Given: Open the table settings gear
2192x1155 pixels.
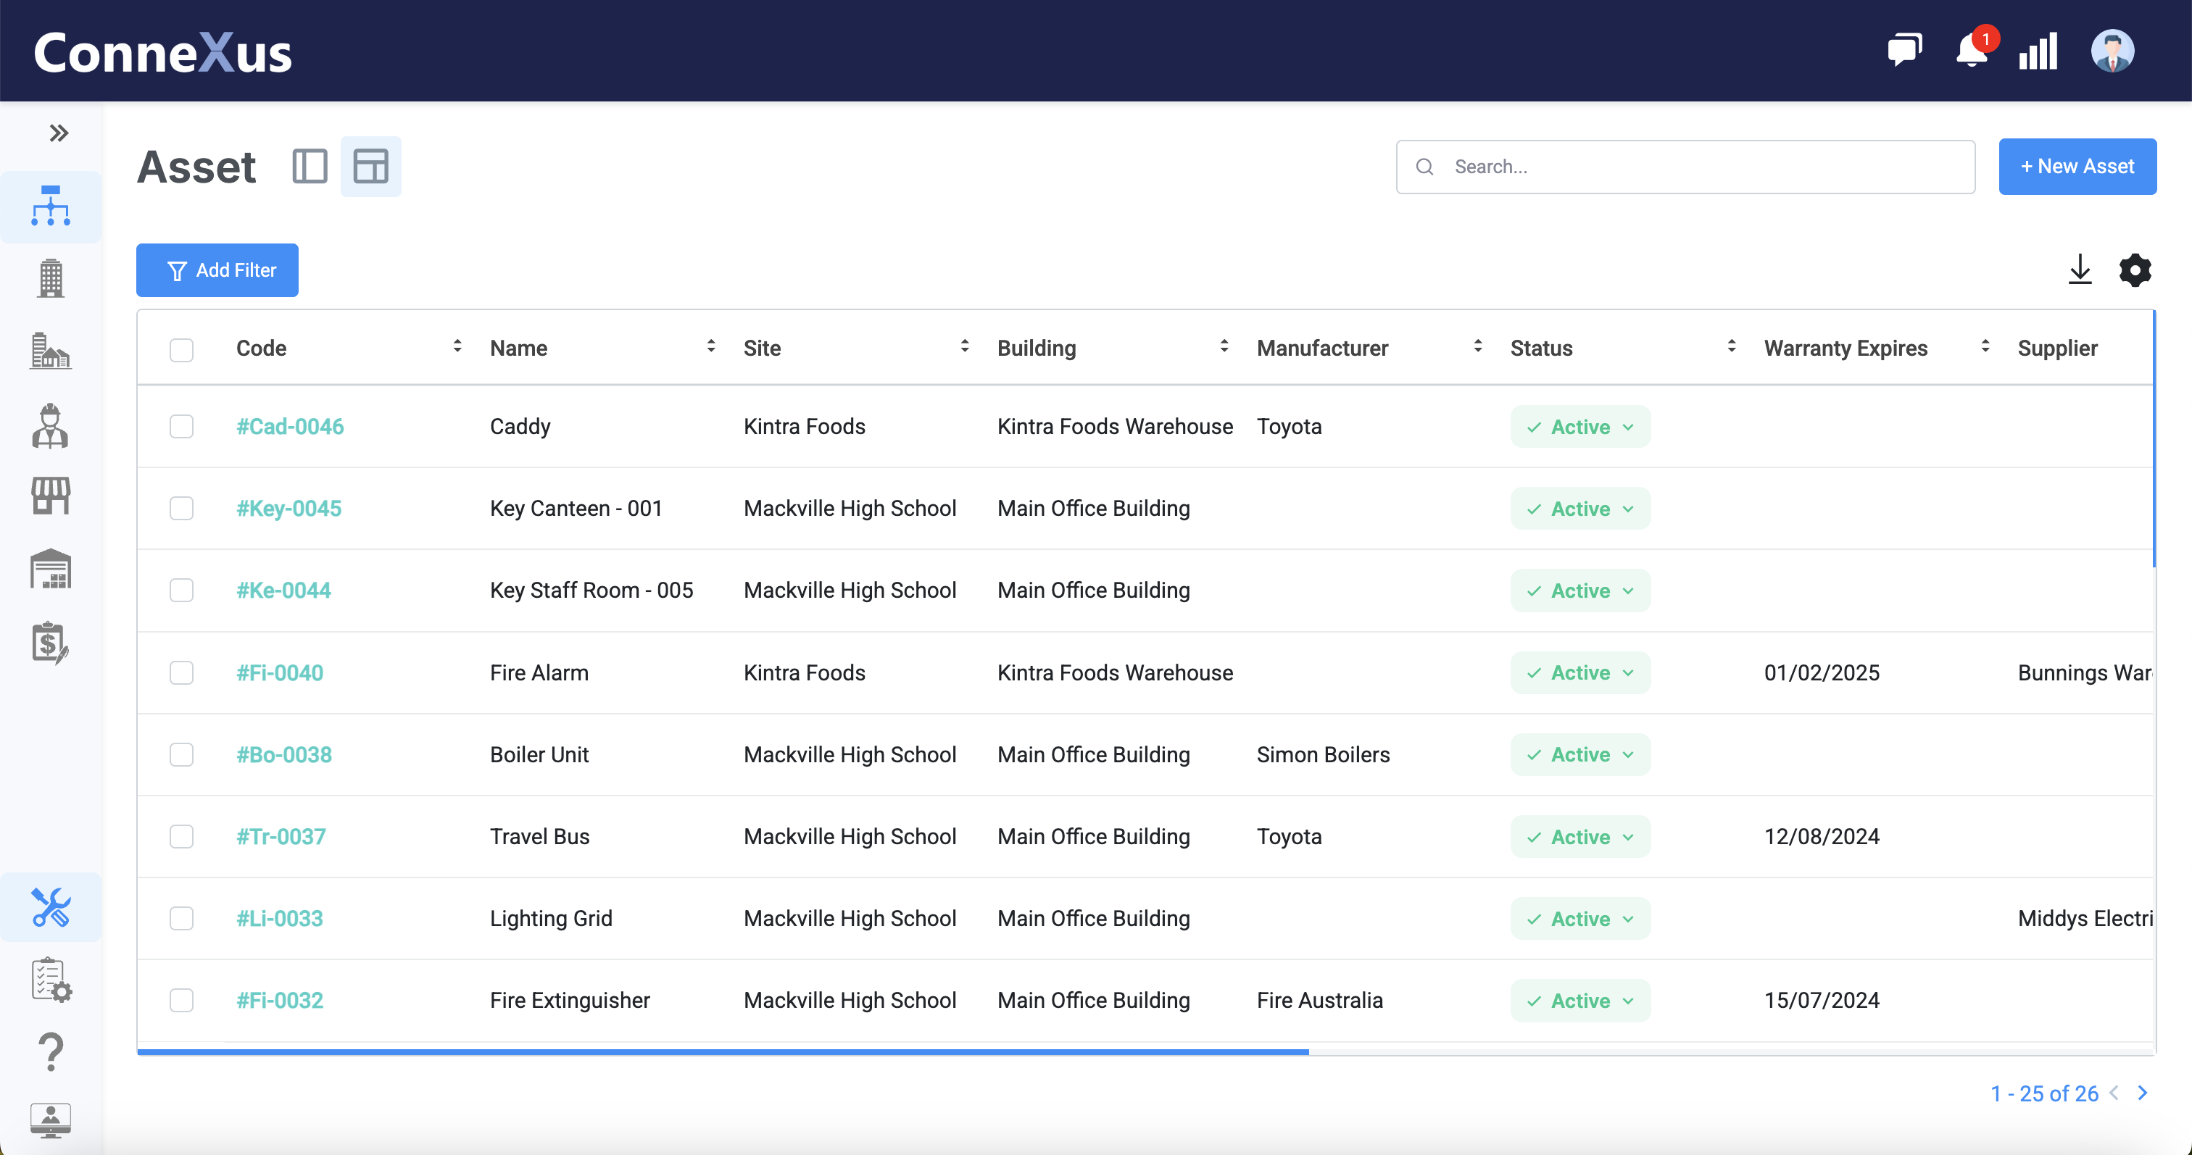Looking at the screenshot, I should coord(2134,270).
